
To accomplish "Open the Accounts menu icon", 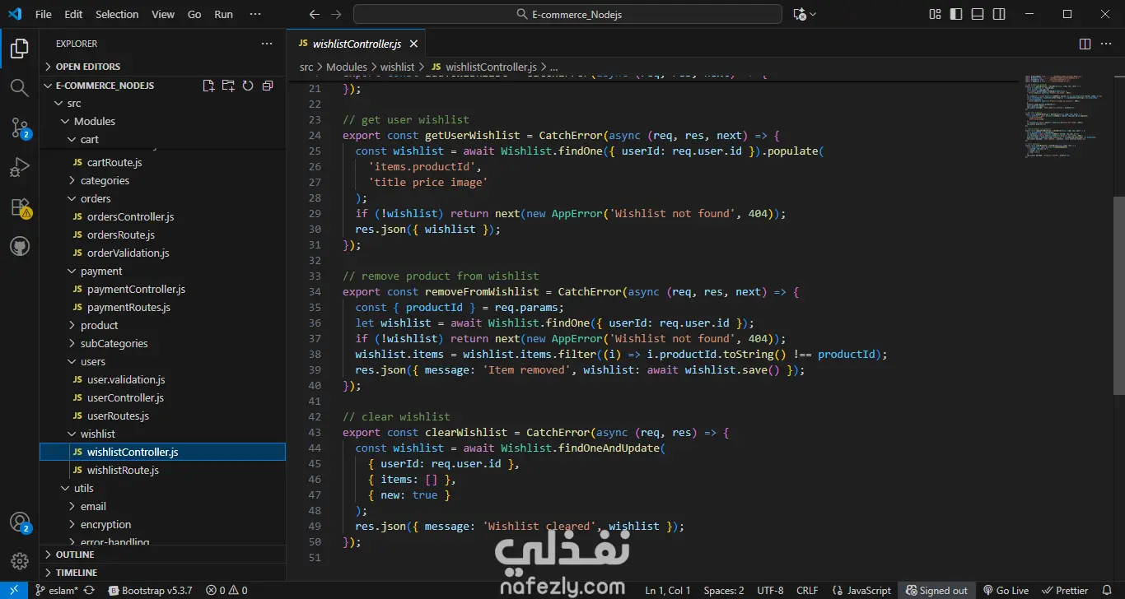I will click(x=19, y=522).
